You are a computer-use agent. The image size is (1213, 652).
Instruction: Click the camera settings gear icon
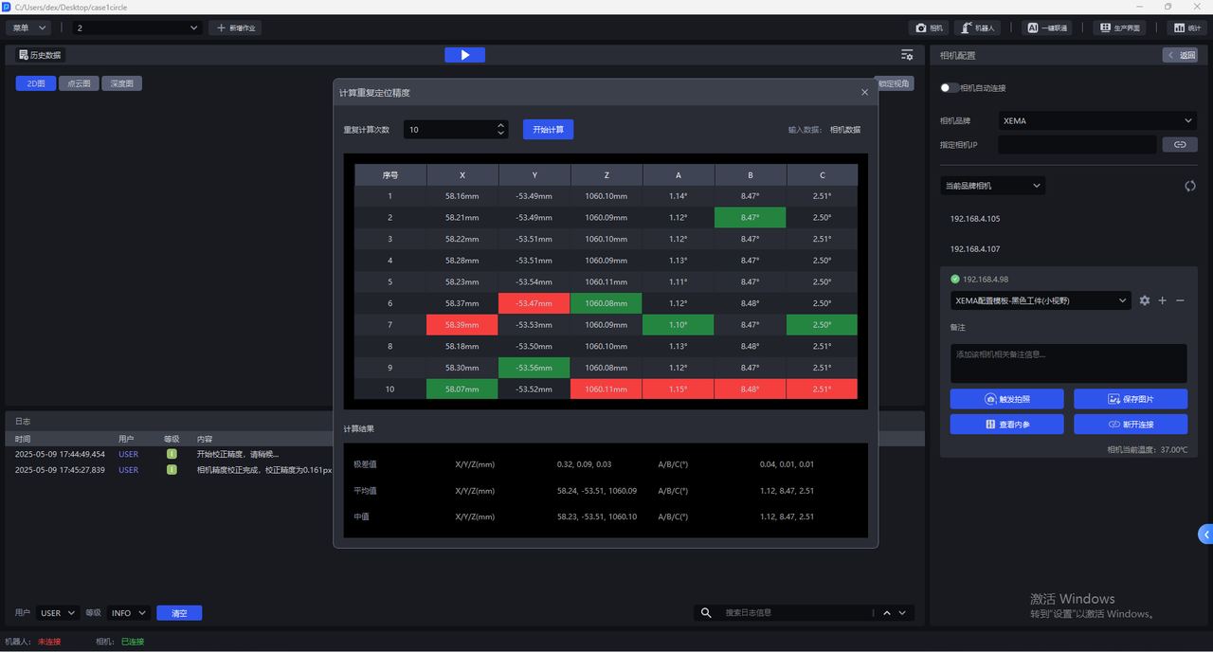tap(1145, 300)
